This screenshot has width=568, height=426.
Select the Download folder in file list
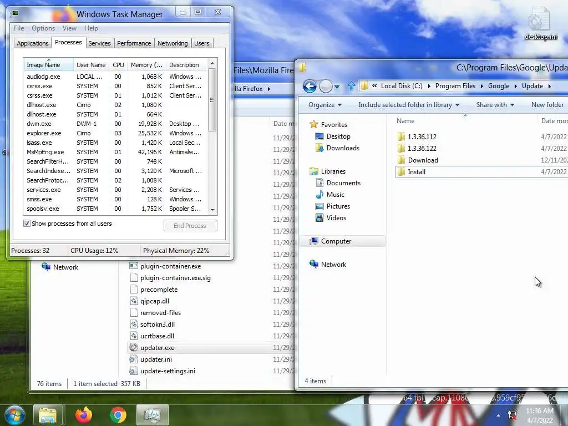[x=423, y=160]
